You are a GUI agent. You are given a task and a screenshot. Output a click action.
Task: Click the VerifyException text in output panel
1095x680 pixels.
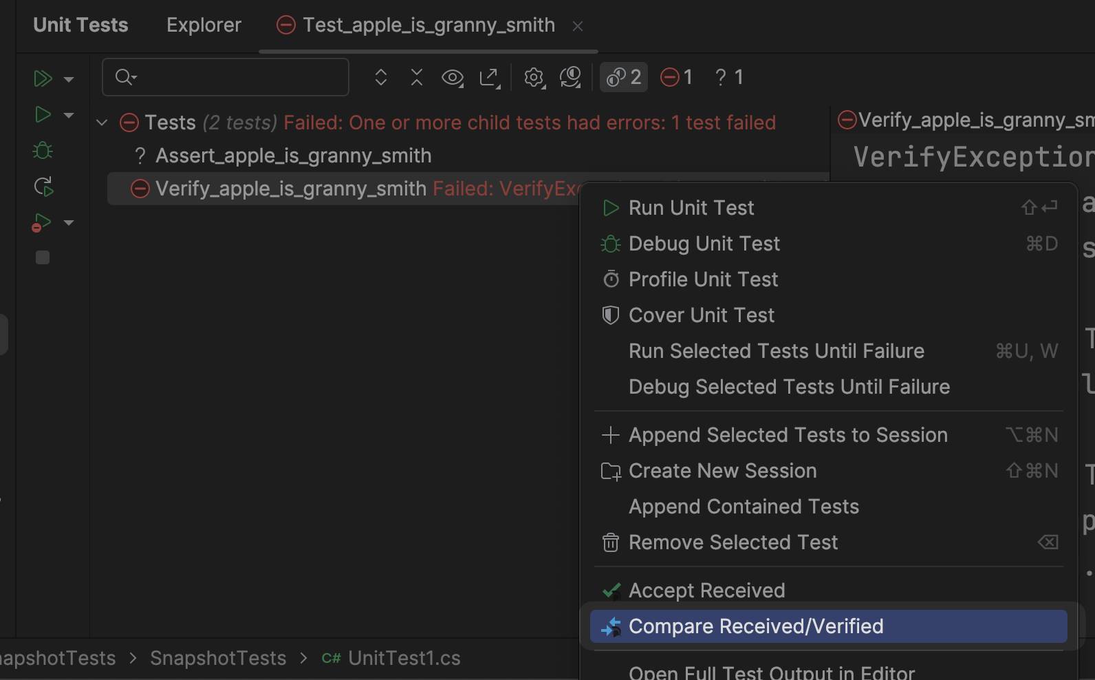[x=974, y=157]
